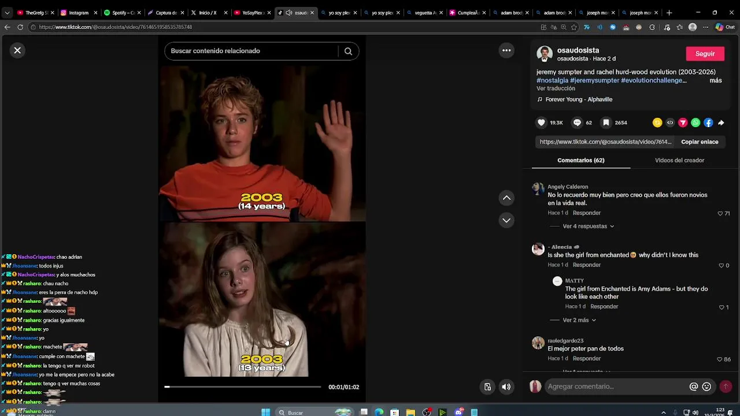Click the #nostalgia hashtag
This screenshot has width=740, height=416.
(x=552, y=80)
